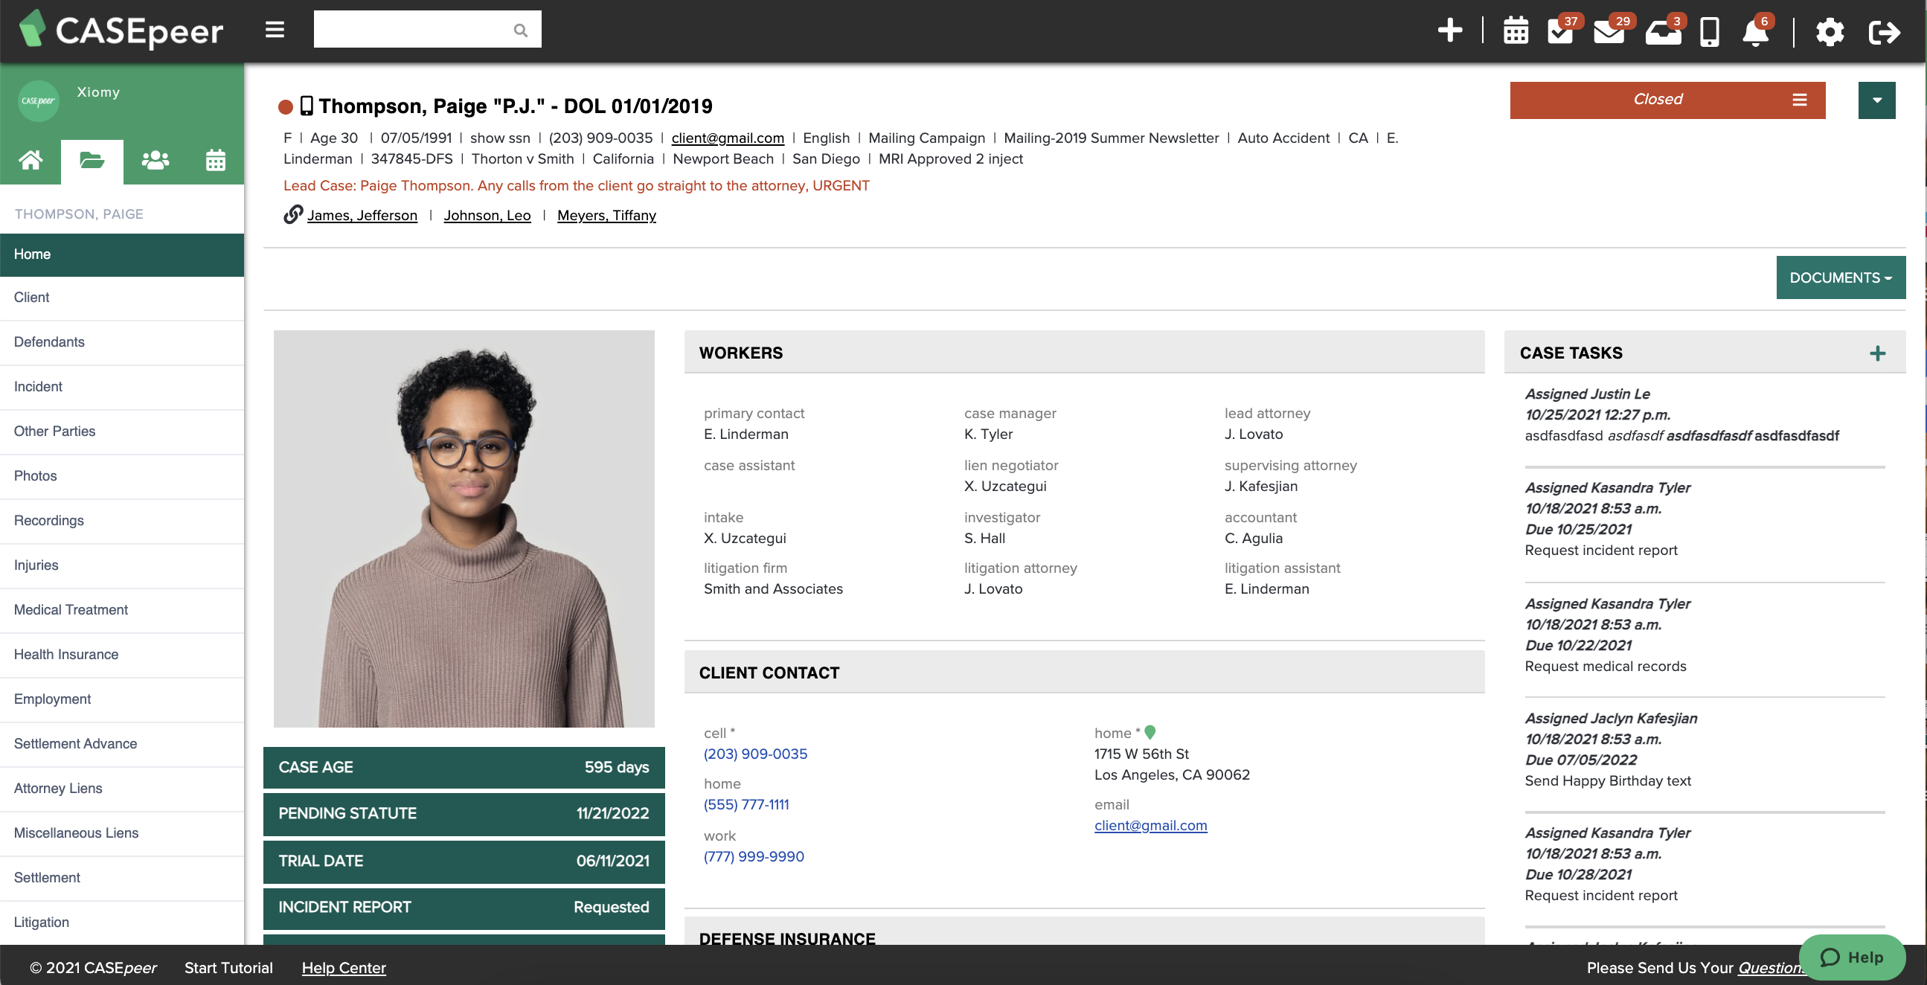Screen dimensions: 1927x985
Task: Open Other Parties section
Action: (122, 431)
